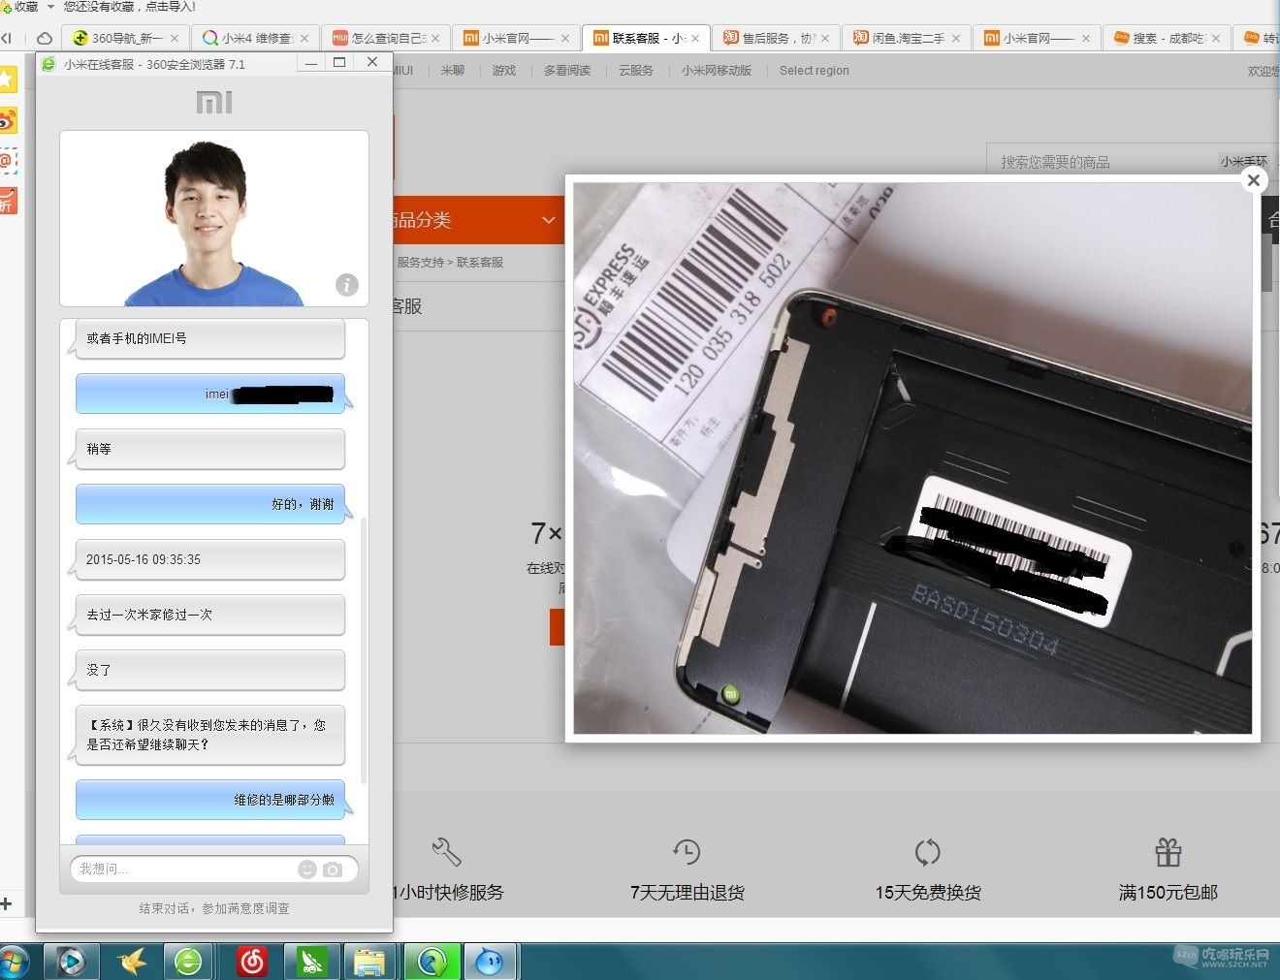1280x980 pixels.
Task: Click the info icon on agent photo
Action: tap(346, 284)
